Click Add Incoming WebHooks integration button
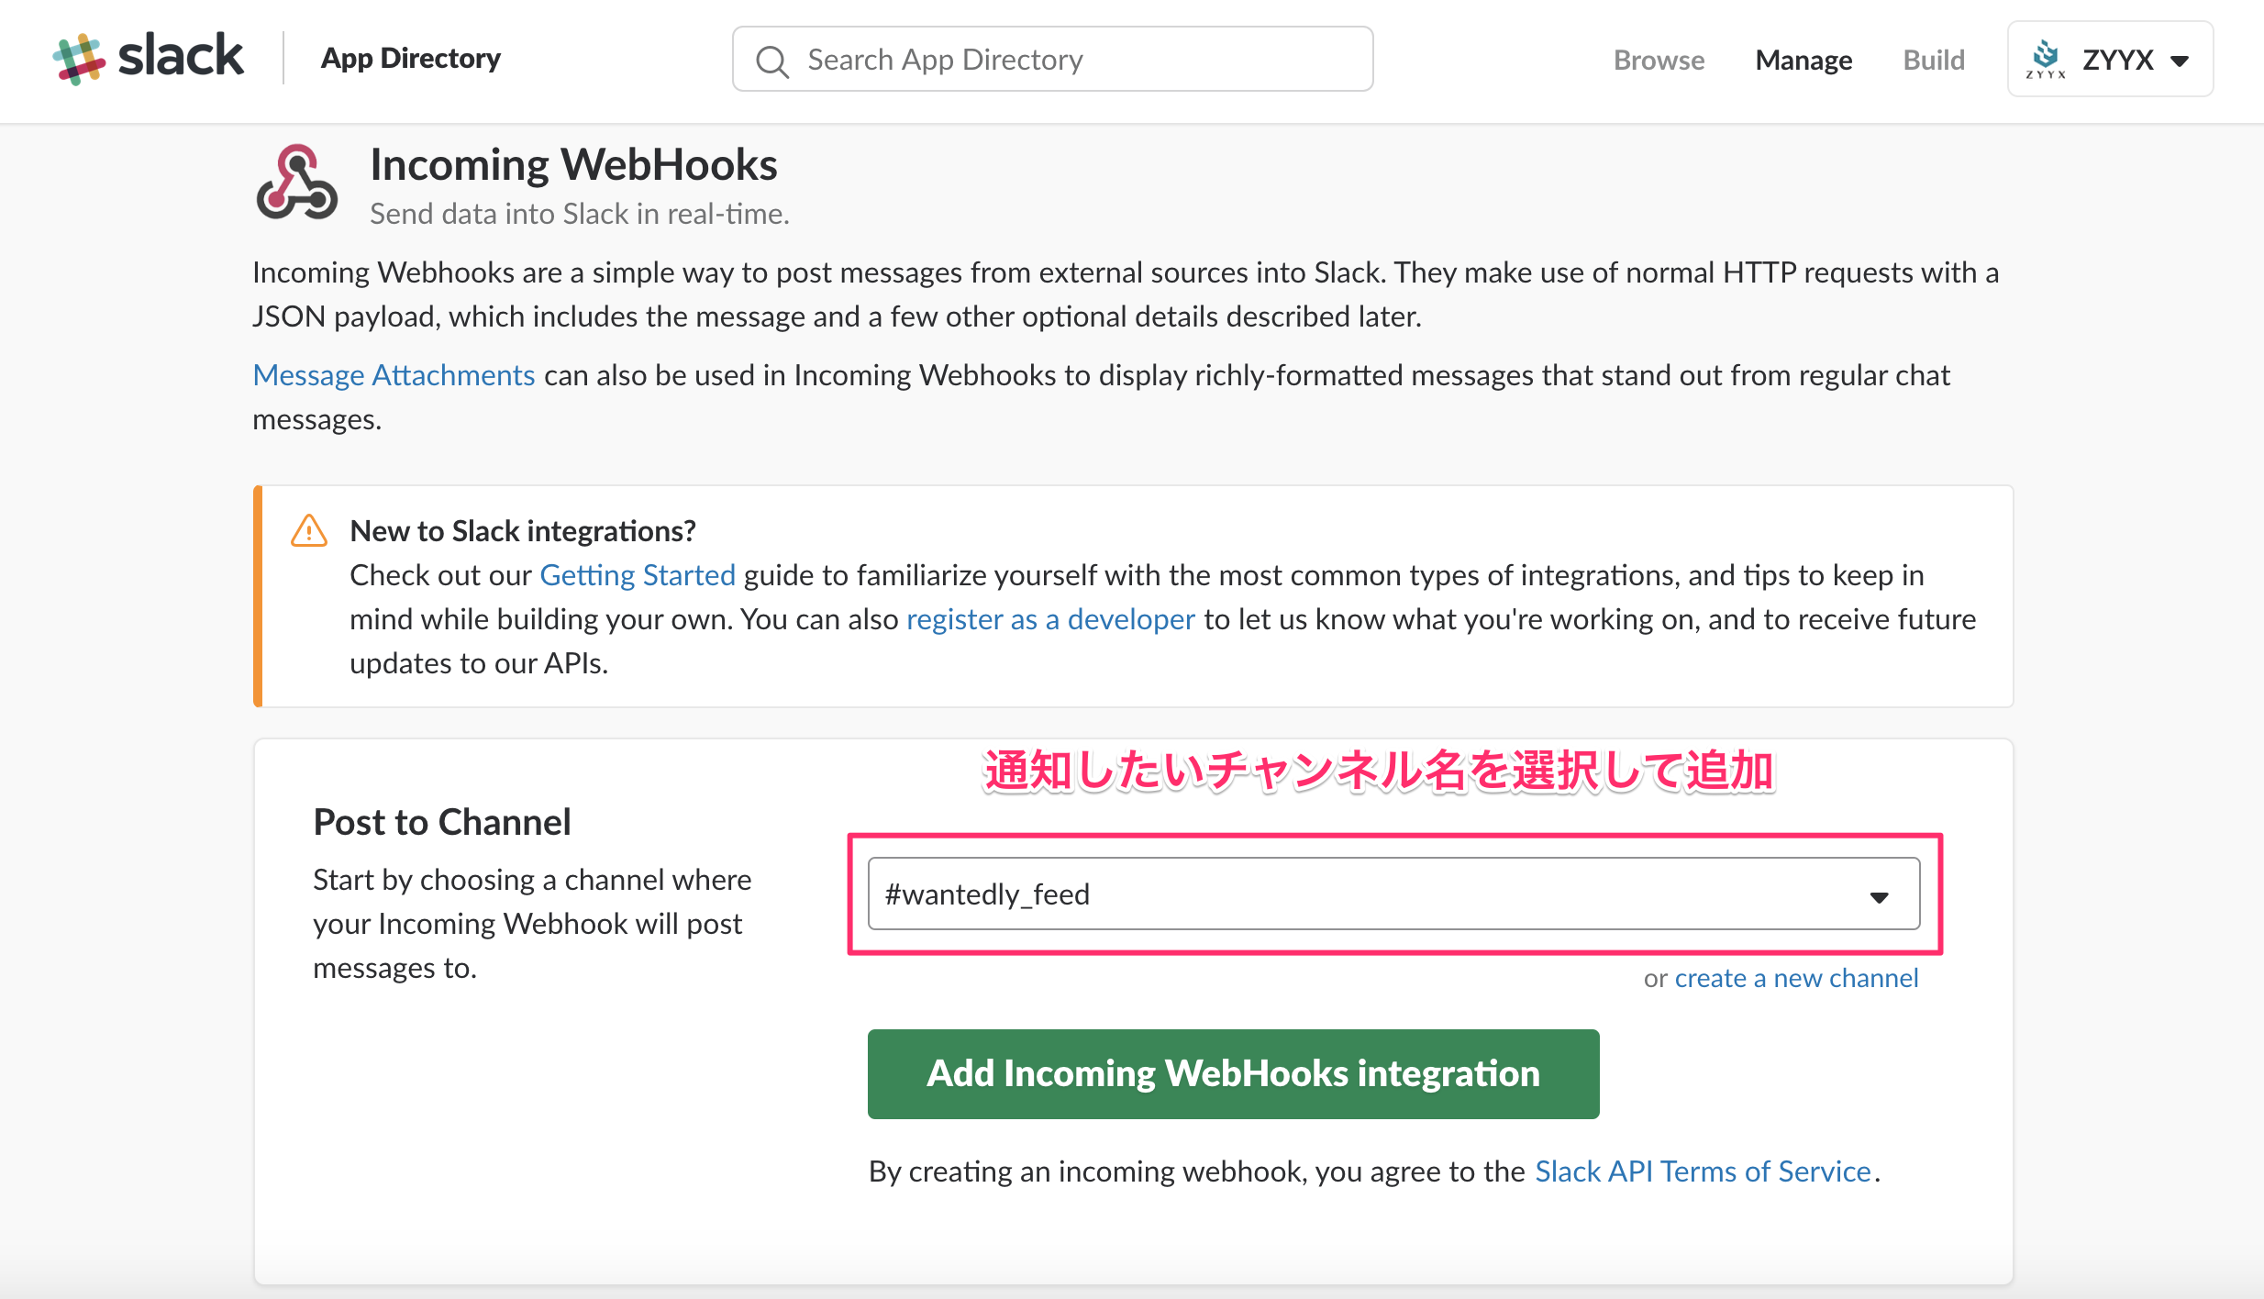Screen dimensions: 2264x1299 pos(1233,1073)
